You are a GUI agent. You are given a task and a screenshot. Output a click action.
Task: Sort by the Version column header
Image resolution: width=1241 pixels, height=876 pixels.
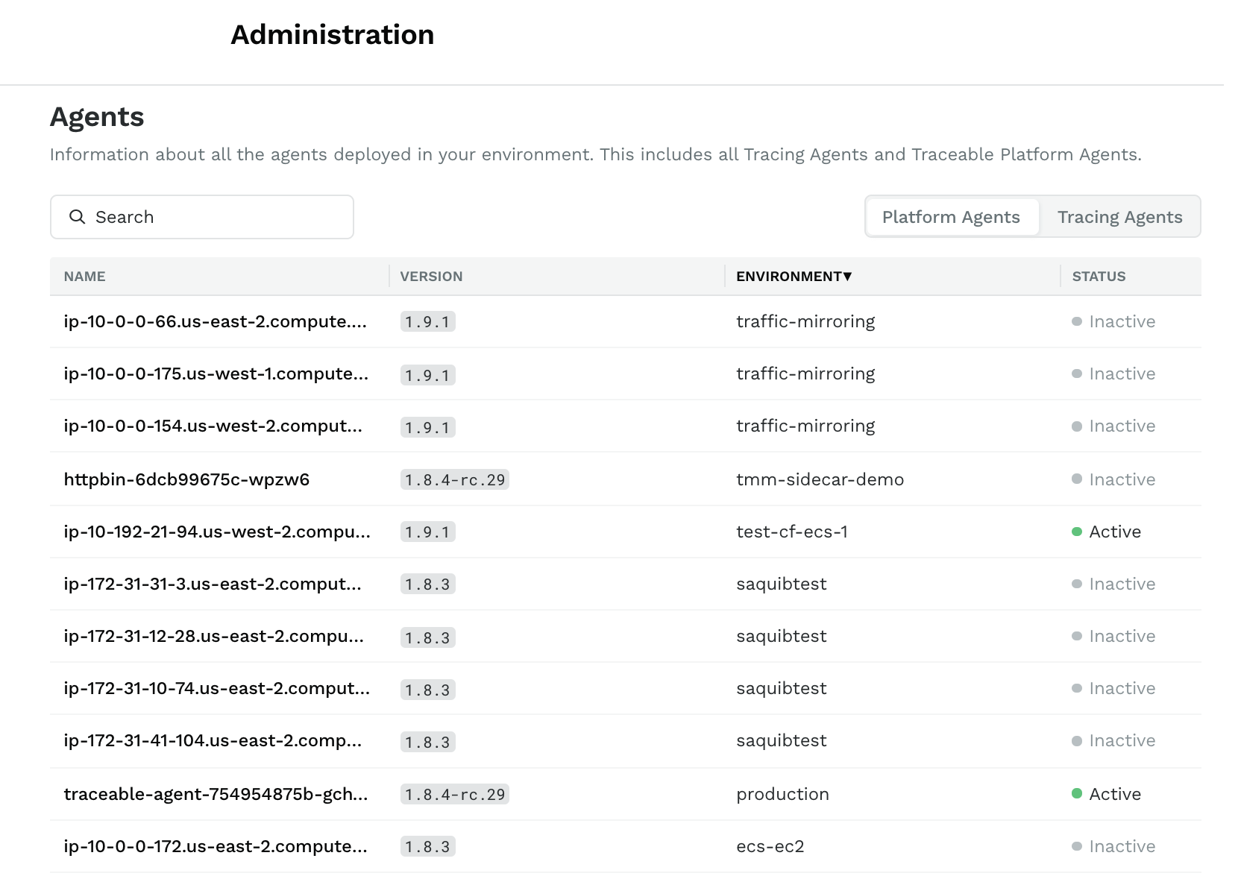click(x=431, y=277)
